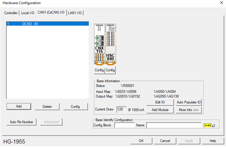Click the Add button below the list
This screenshot has height=148, width=226.
click(19, 107)
